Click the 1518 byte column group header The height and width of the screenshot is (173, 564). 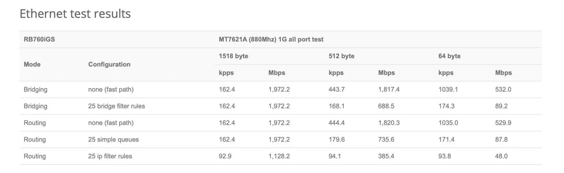(234, 56)
